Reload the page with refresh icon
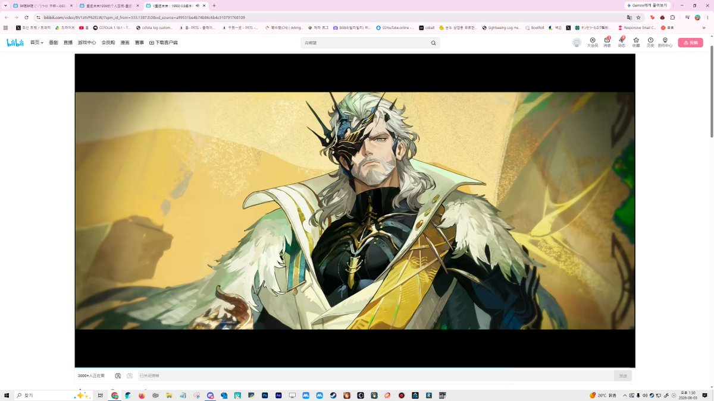Image resolution: width=714 pixels, height=401 pixels. coord(26,17)
